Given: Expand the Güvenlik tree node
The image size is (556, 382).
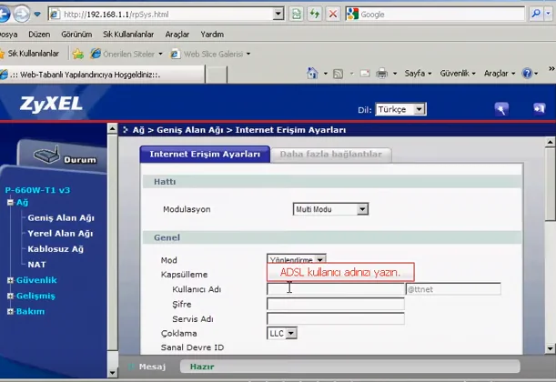Looking at the screenshot, I should point(10,280).
